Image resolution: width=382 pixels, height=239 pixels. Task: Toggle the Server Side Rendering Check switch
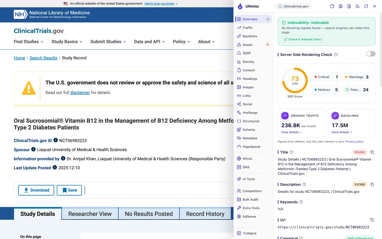pos(371,54)
